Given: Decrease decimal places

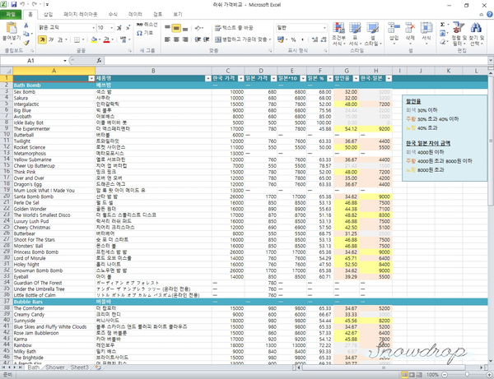Looking at the screenshot, I should [324, 39].
